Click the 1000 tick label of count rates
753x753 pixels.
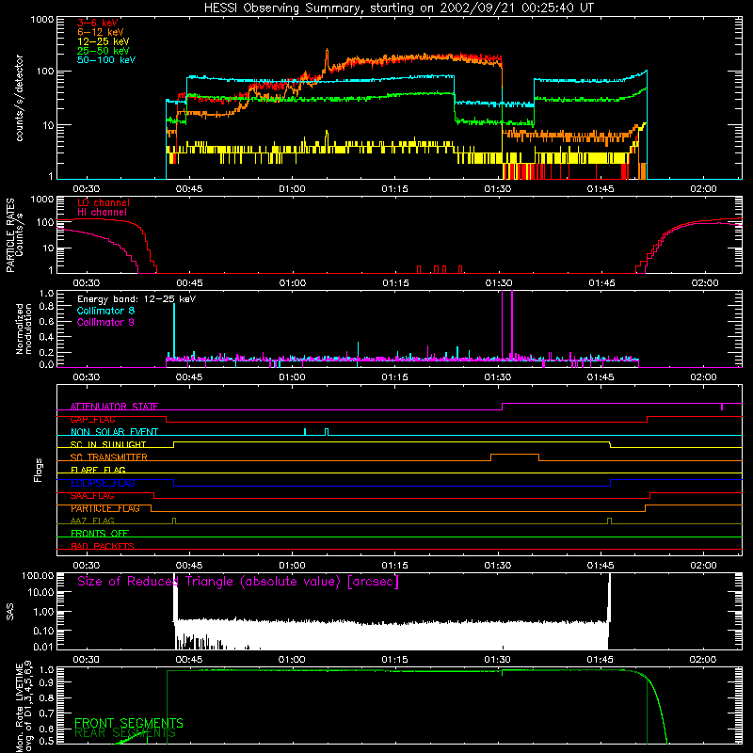coord(41,20)
